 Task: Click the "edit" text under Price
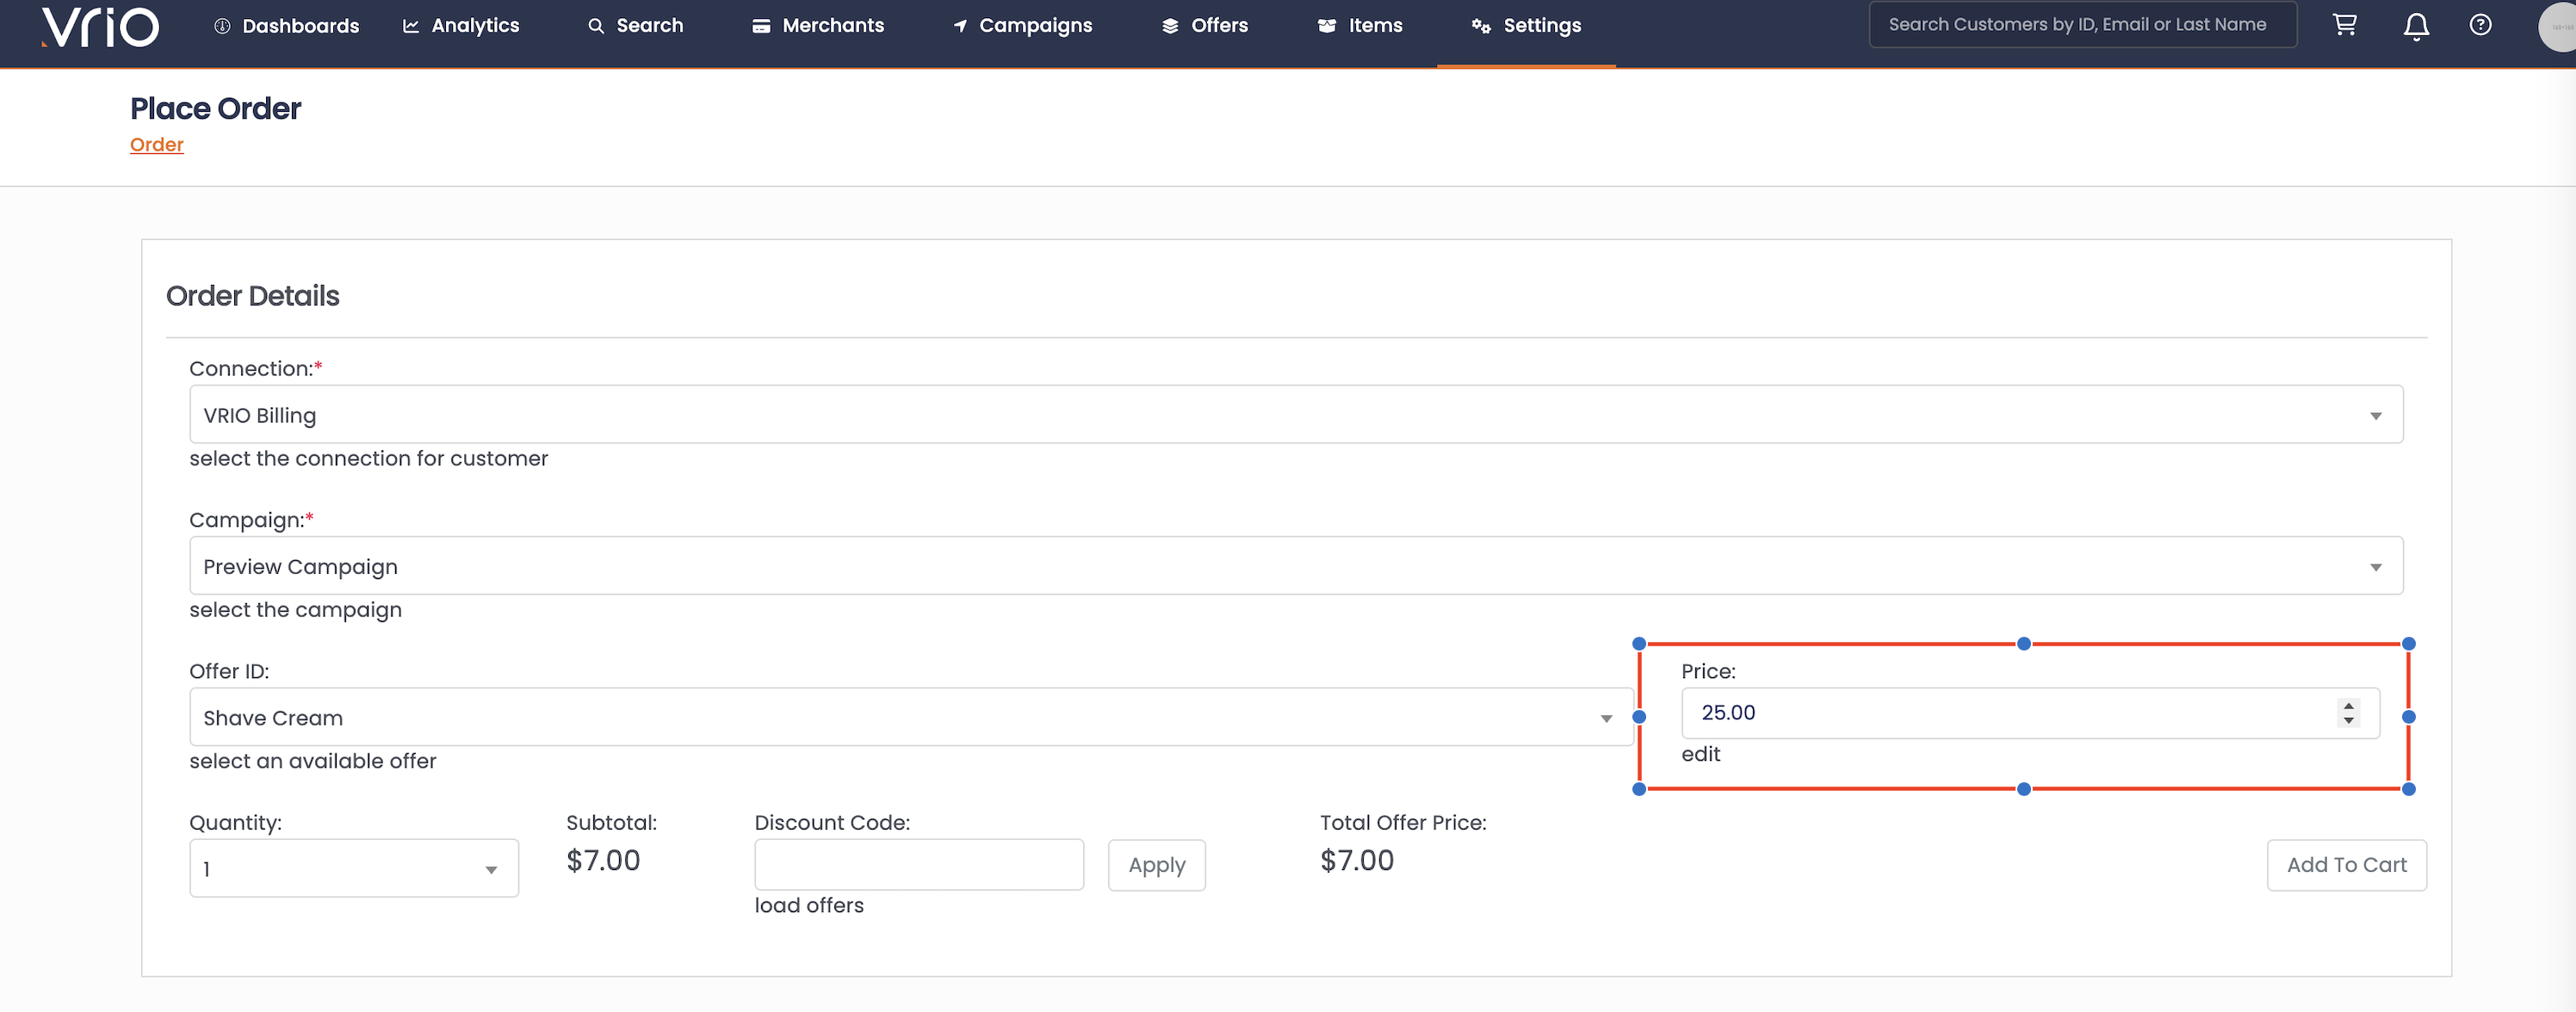tap(1701, 754)
